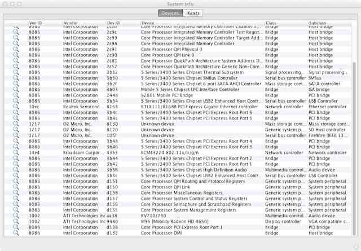Select 'Ethernet controller' subclass cell
This screenshot has width=361, height=251.
(327, 107)
